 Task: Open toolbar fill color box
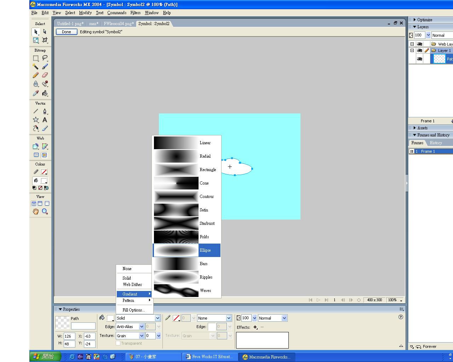click(x=44, y=181)
